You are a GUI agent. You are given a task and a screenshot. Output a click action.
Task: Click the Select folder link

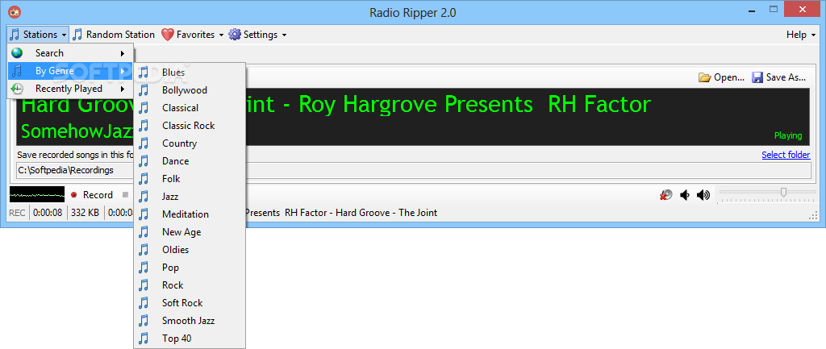click(x=786, y=155)
